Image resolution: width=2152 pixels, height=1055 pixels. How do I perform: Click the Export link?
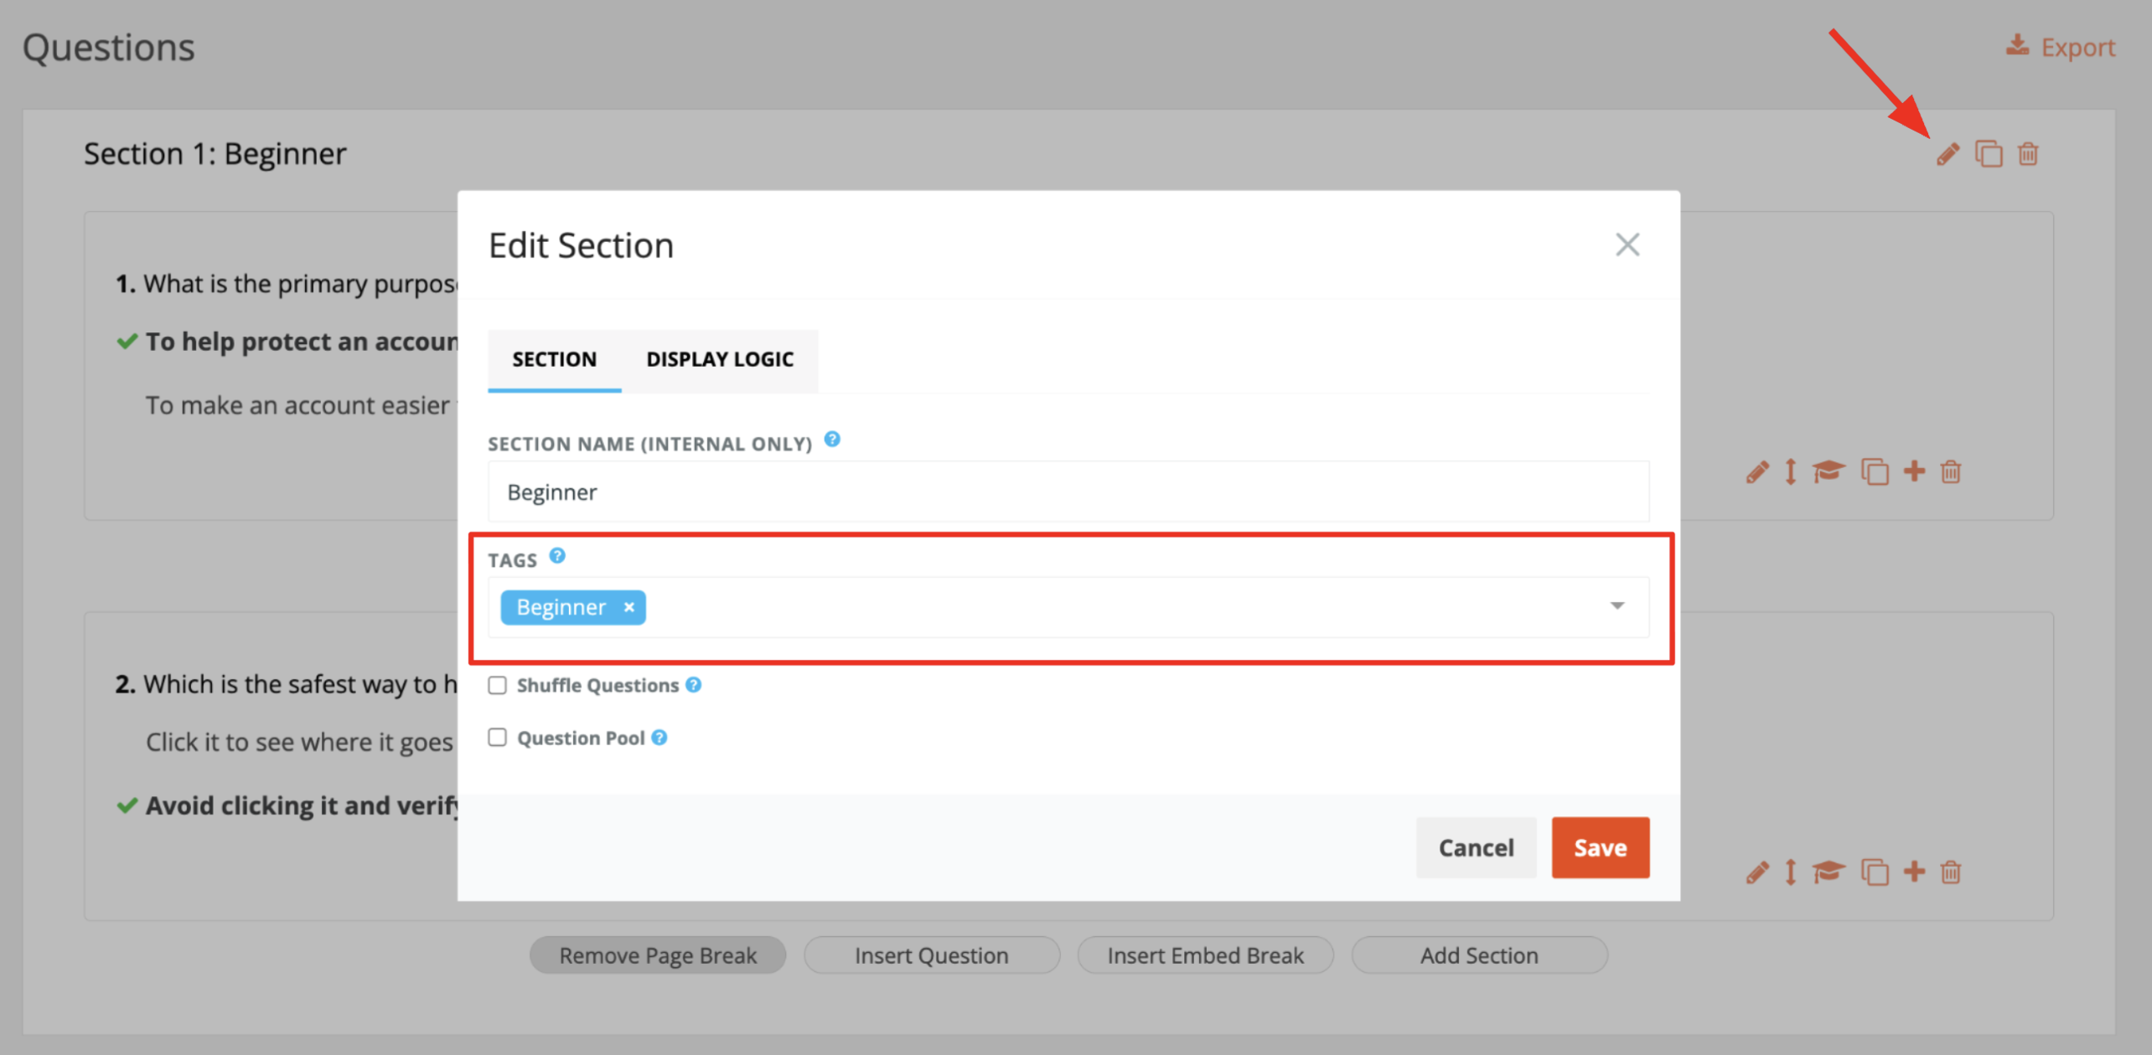[x=2060, y=47]
